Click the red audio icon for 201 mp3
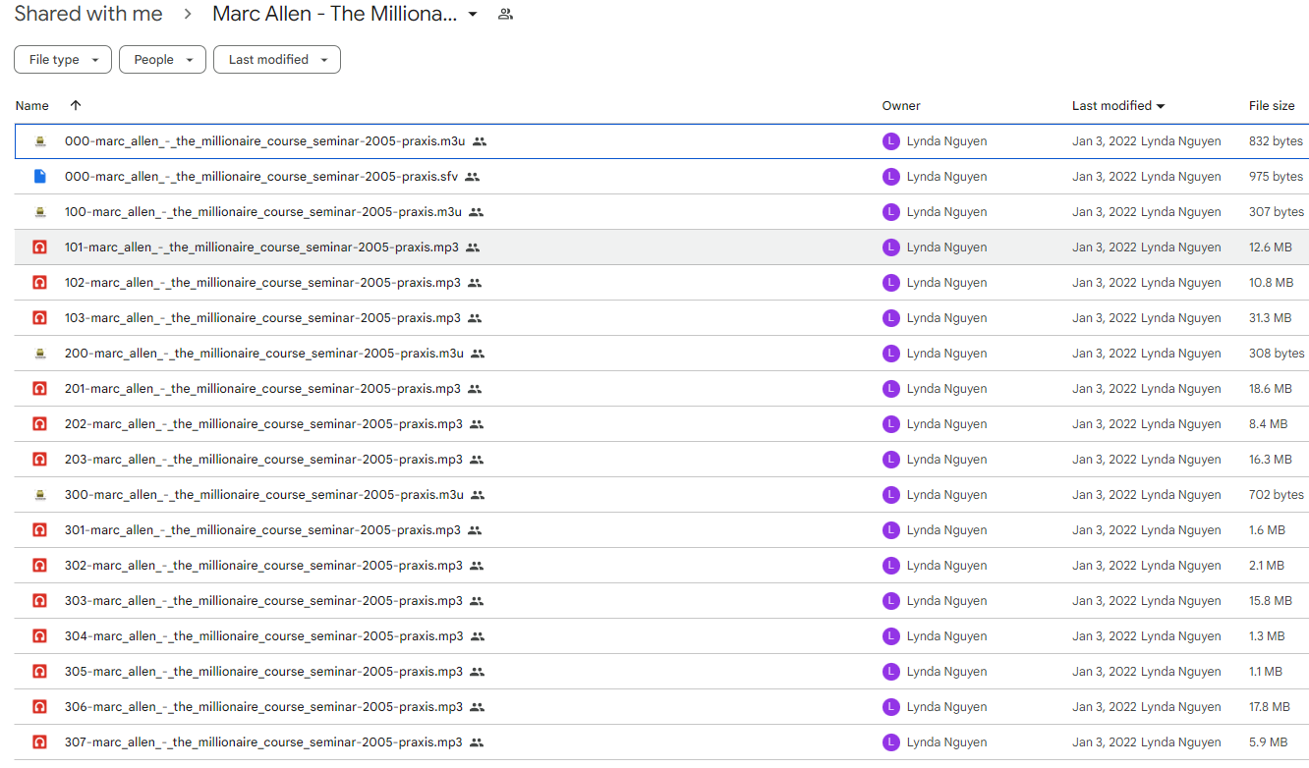Image resolution: width=1309 pixels, height=768 pixels. point(39,389)
